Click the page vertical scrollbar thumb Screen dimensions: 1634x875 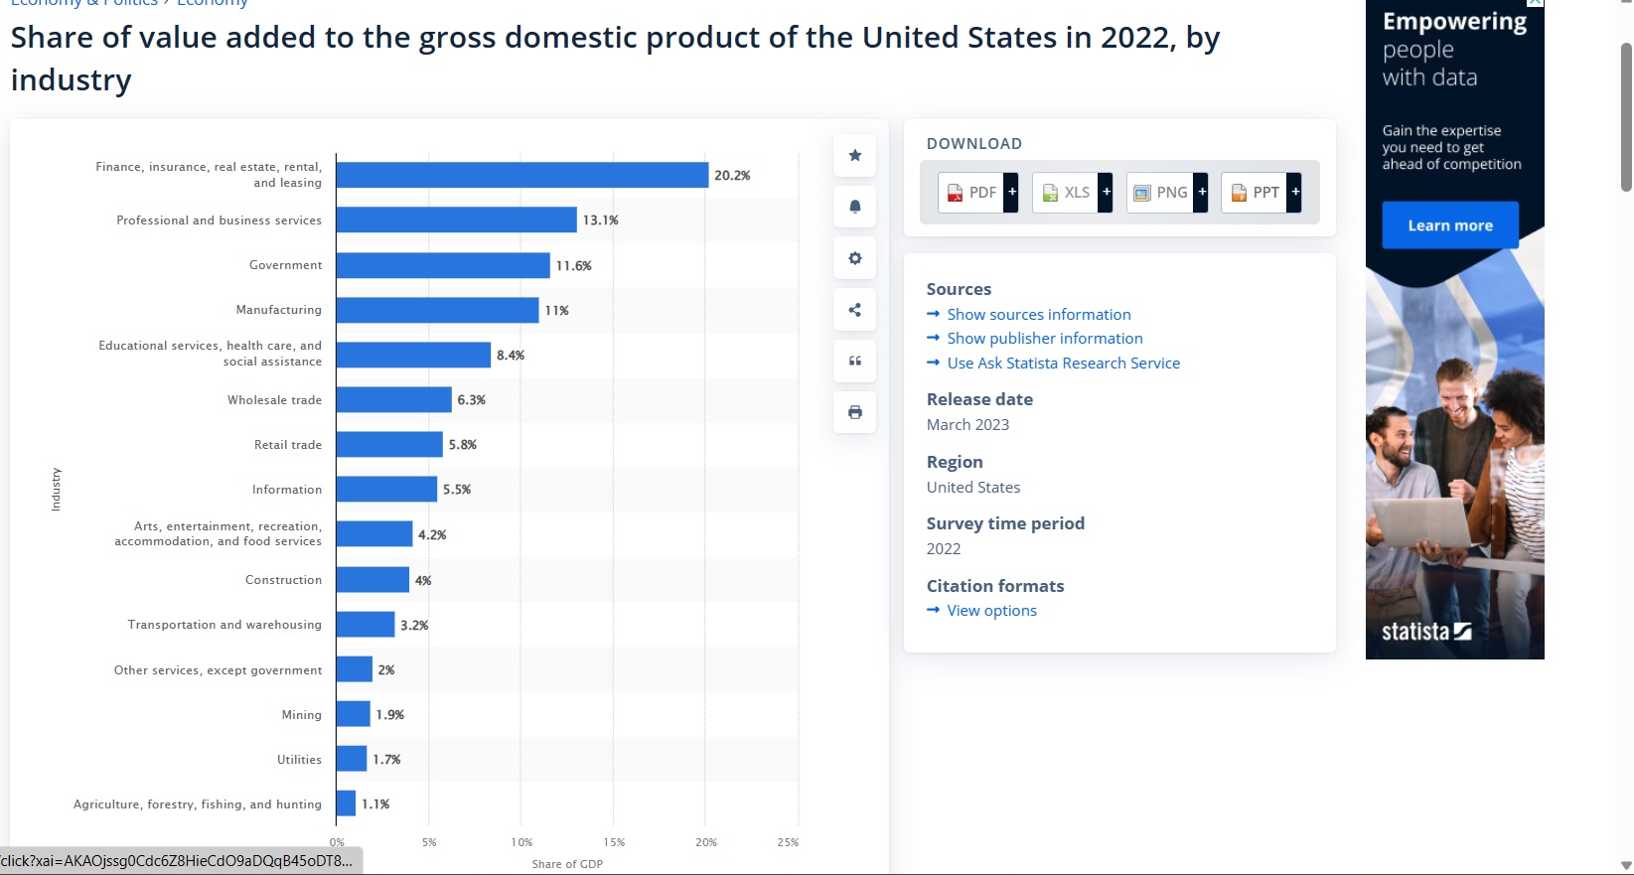(x=1625, y=117)
